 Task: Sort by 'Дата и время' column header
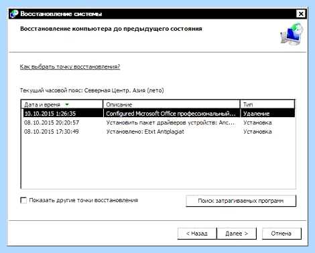[62, 104]
